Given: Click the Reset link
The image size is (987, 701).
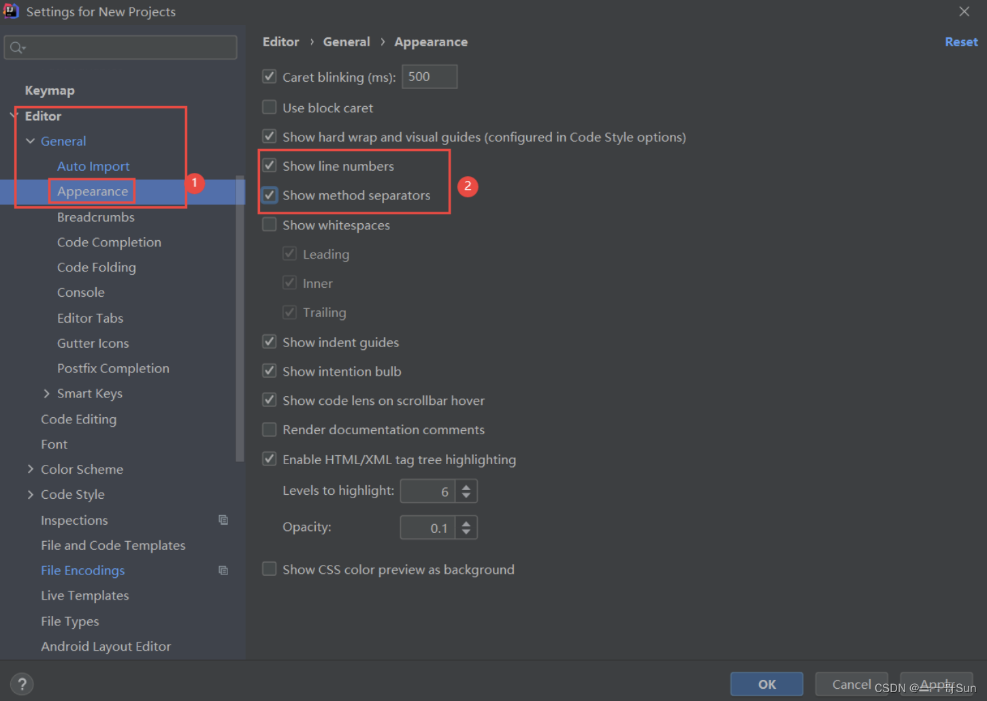Looking at the screenshot, I should tap(961, 42).
